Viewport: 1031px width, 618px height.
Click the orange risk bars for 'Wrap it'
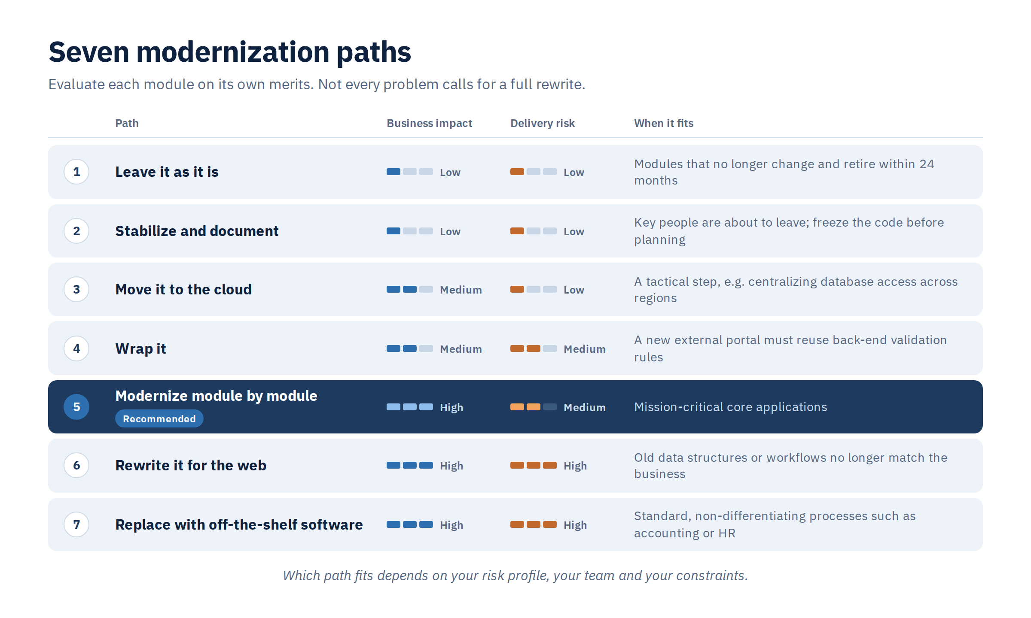click(534, 348)
